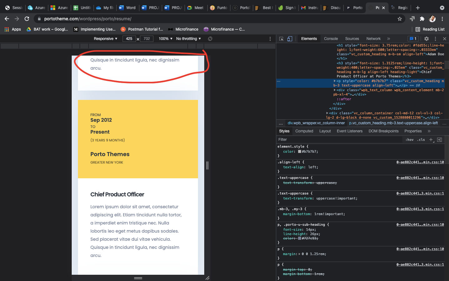Add a new style rule with plus

(431, 140)
